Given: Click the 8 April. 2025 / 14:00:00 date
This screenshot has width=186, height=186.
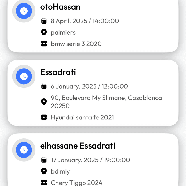Looking at the screenshot, I should (x=85, y=21).
